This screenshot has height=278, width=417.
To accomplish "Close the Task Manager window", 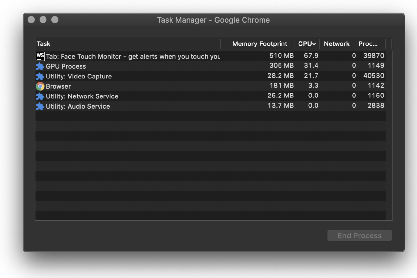I will coord(31,20).
